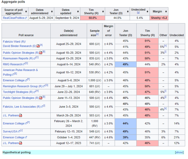Image resolution: width=188 pixels, height=159 pixels.
Task: Select 6% Other in Emerson 2023 row
Action: click(163, 137)
